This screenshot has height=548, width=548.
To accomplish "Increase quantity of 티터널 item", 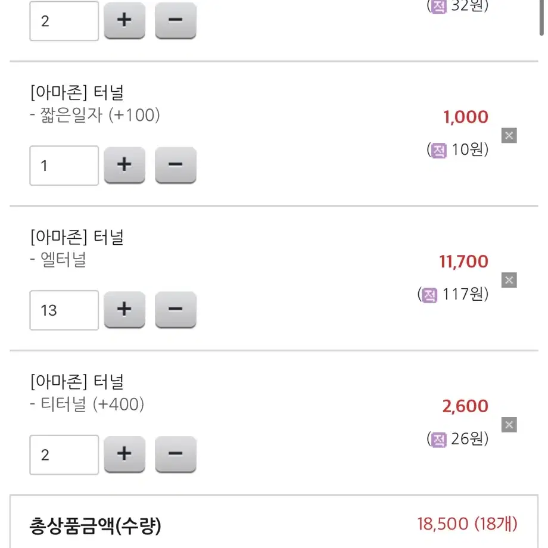I will 124,454.
